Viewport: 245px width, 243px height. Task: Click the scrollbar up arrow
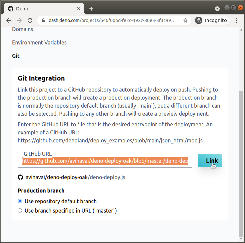pos(241,30)
